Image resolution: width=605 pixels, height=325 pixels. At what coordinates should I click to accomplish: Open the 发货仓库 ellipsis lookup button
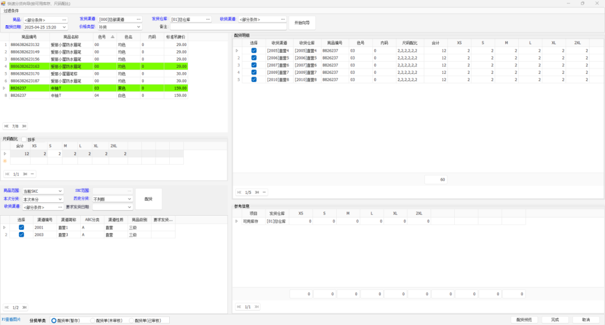point(208,19)
